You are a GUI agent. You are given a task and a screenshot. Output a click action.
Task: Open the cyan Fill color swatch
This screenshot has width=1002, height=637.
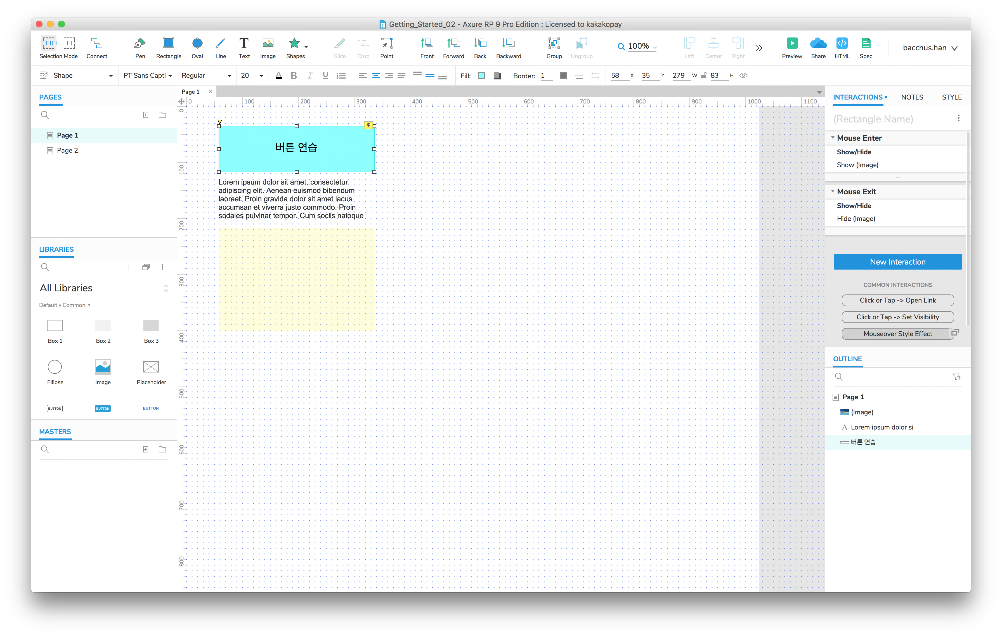[481, 76]
